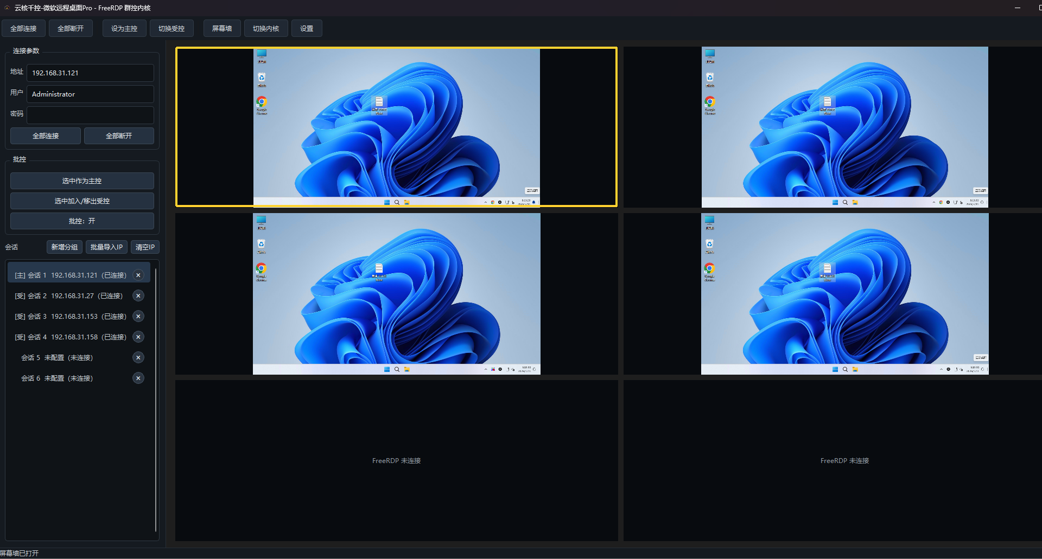1042x559 pixels.
Task: Toggle the 批控: 开 button
Action: (x=82, y=221)
